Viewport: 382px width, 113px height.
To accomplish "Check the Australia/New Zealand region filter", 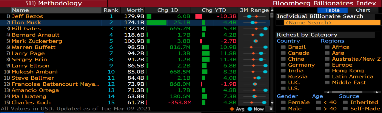I will [x=327, y=59].
